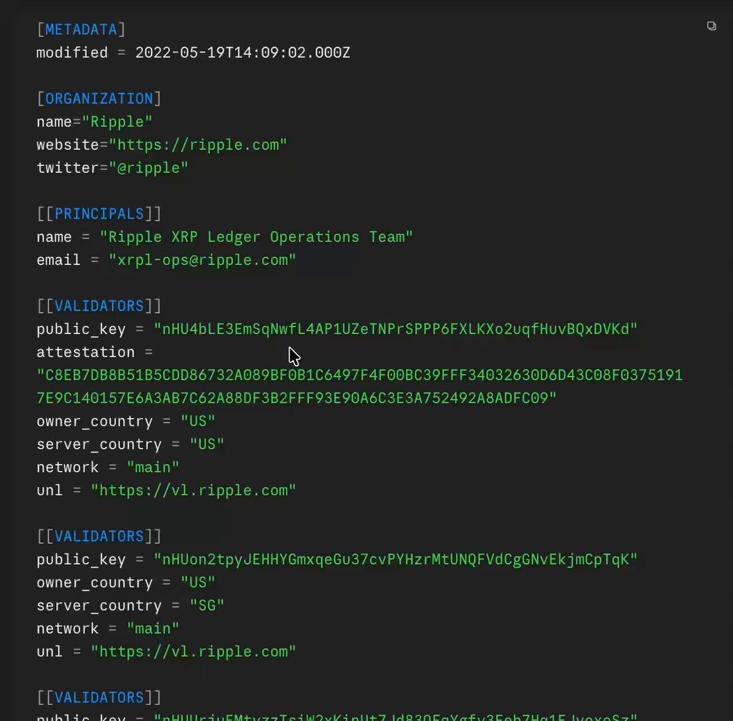
Task: Click the "attestation" key label
Action: click(x=86, y=352)
